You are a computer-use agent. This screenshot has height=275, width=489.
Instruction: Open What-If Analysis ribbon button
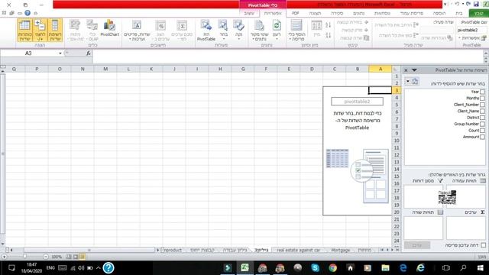click(x=75, y=30)
